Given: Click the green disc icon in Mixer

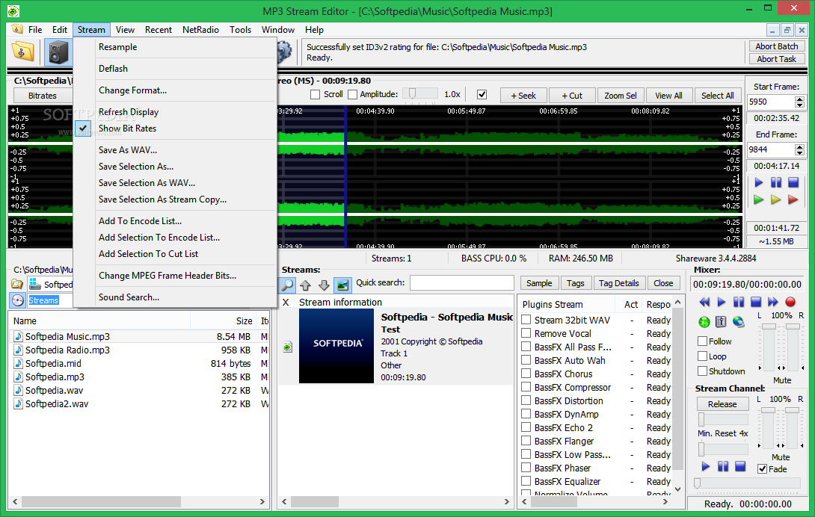Looking at the screenshot, I should click(x=704, y=322).
